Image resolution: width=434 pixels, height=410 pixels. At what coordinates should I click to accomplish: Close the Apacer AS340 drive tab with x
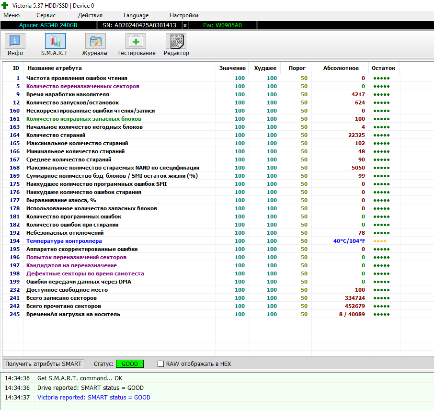(x=185, y=25)
